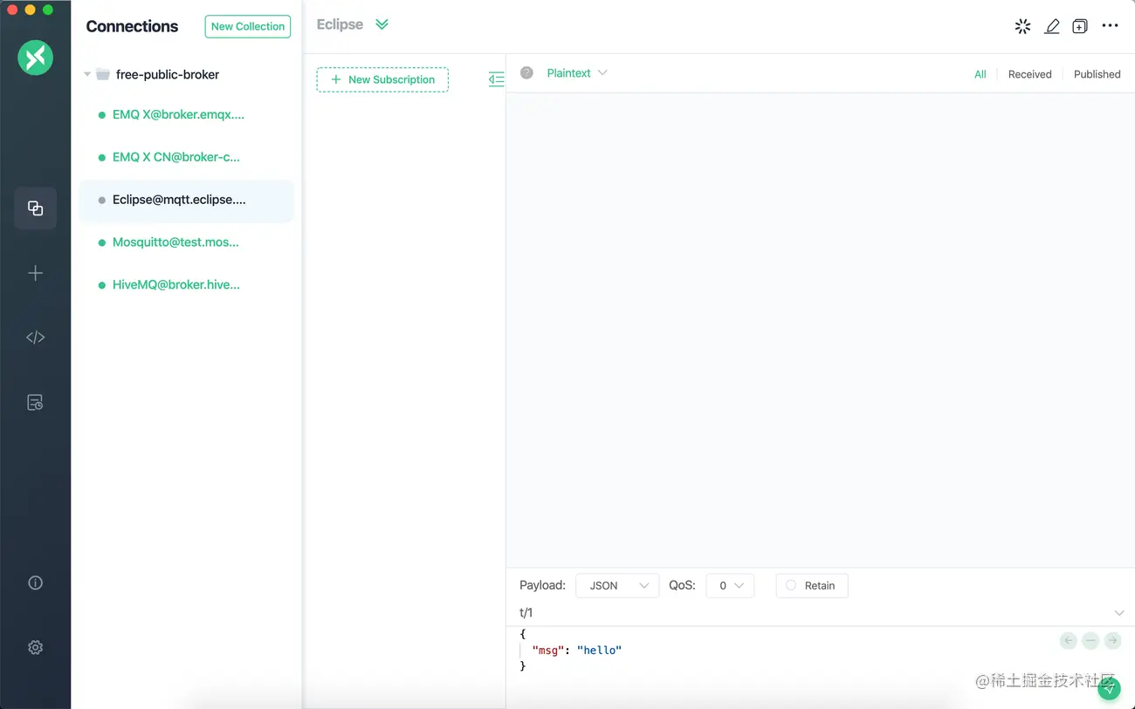The image size is (1135, 709).
Task: Click the question mark help icon near Plaintext
Action: (526, 73)
